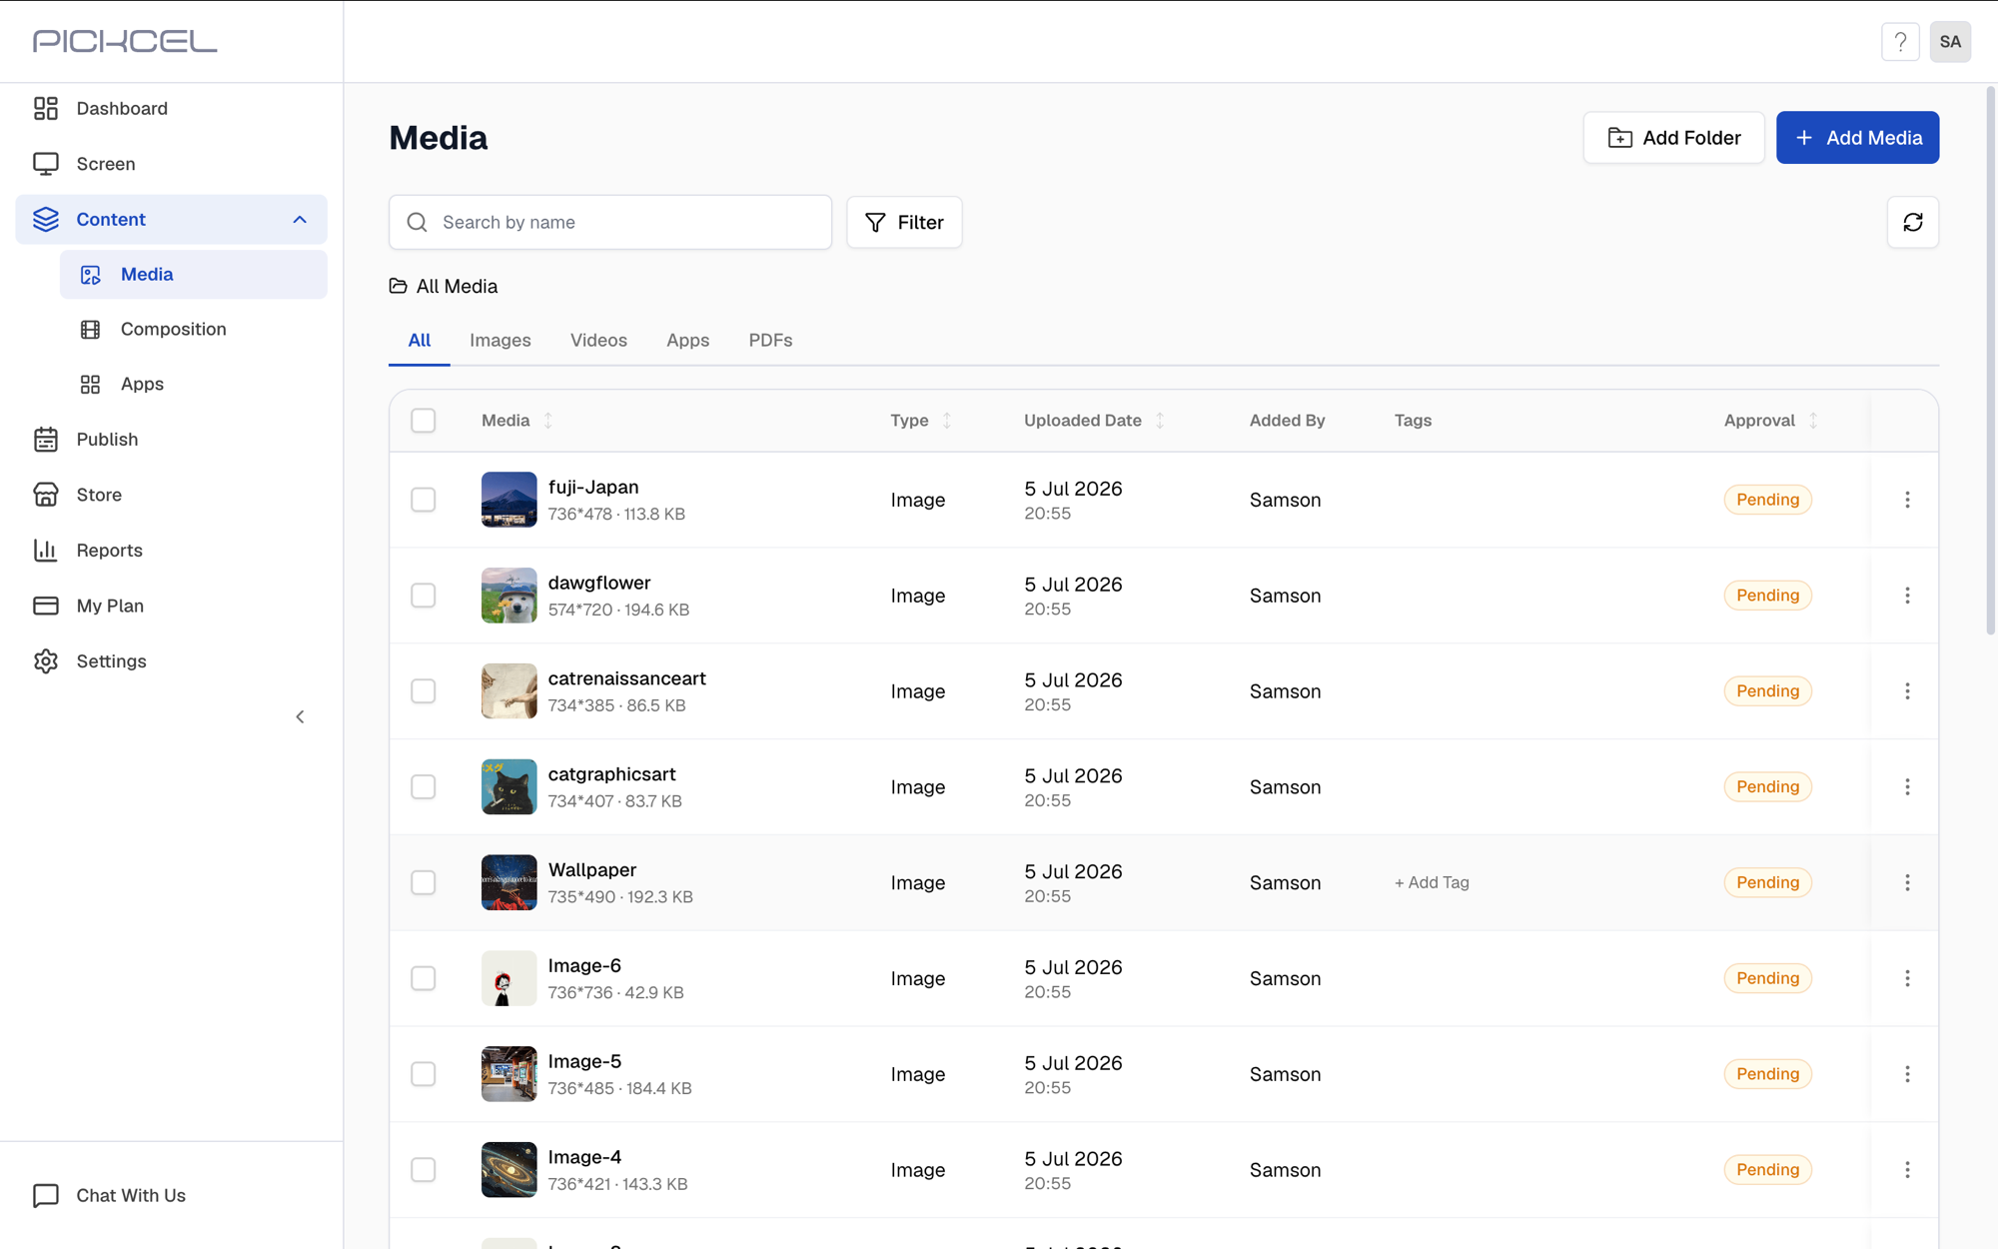Viewport: 1998px width, 1249px height.
Task: Select the dawgflower row checkbox
Action: (x=424, y=596)
